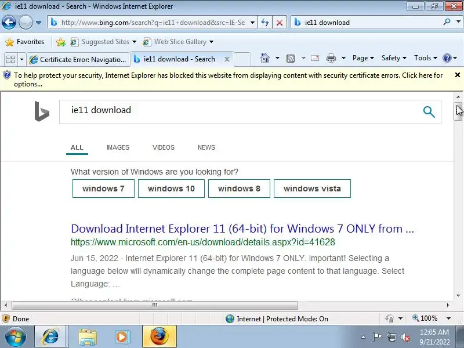Choose the windows vista version button
The height and width of the screenshot is (348, 464).
[312, 188]
